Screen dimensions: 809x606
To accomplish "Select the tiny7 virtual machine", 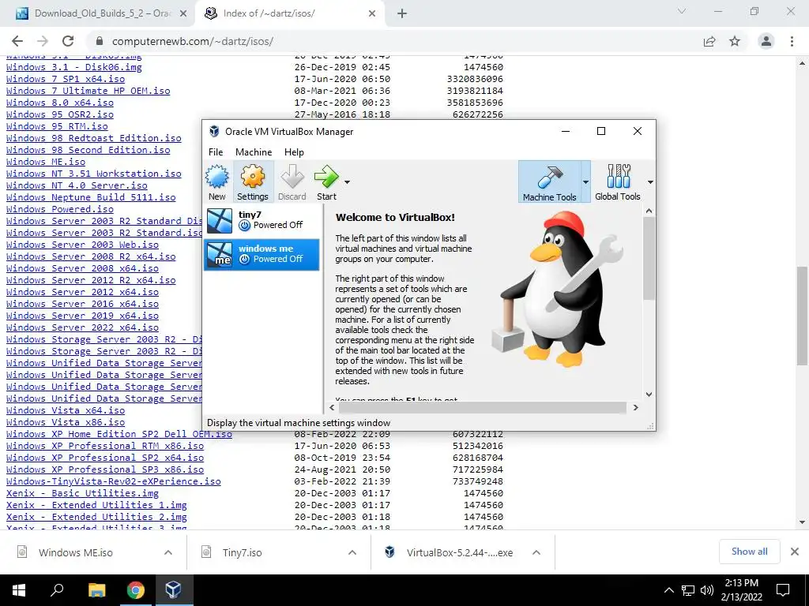I will 262,220.
